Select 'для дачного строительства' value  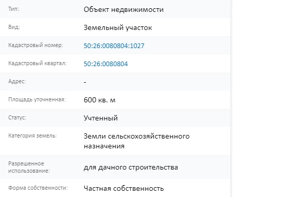(x=131, y=168)
